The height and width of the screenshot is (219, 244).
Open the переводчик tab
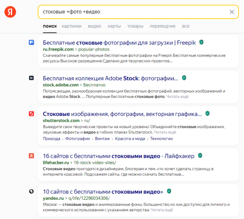point(163,26)
